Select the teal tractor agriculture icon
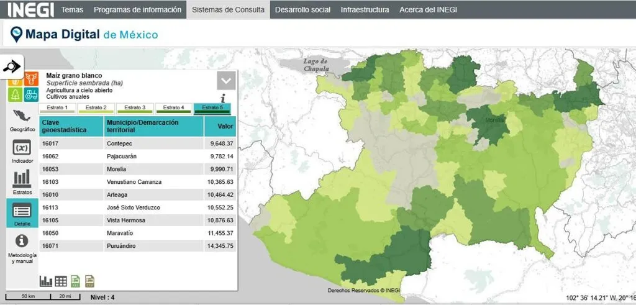636x305 pixels. (31, 94)
